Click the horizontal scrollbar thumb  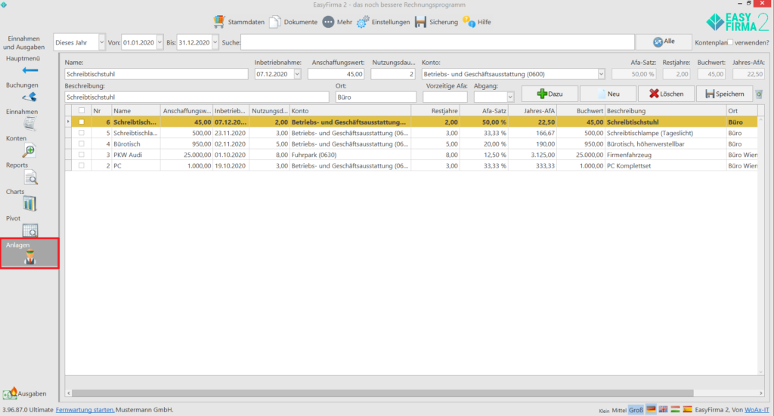point(382,393)
